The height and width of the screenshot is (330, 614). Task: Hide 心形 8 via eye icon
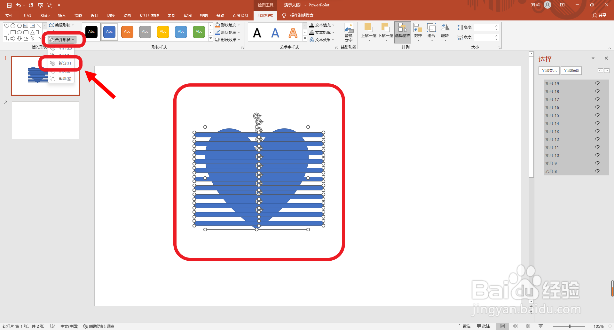[597, 171]
